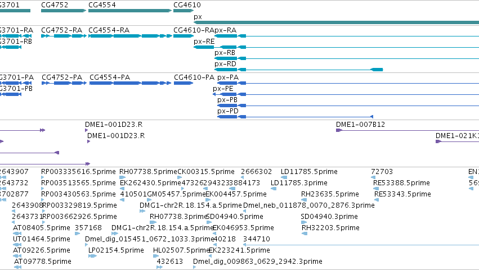
Task: Select the px-PE protein label
Action: point(223,89)
